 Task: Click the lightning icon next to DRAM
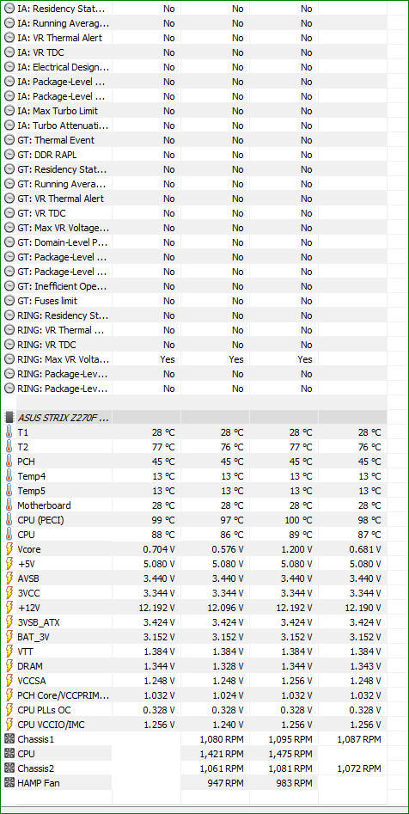9,666
